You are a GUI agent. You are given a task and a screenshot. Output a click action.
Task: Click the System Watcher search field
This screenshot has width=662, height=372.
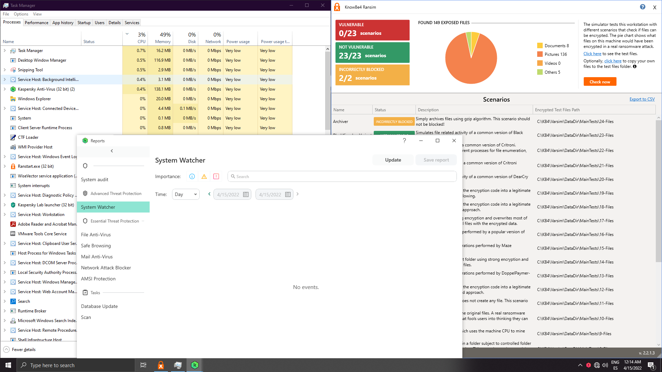[342, 176]
